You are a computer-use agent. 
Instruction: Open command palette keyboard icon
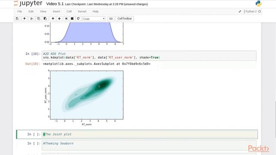(x=111, y=19)
